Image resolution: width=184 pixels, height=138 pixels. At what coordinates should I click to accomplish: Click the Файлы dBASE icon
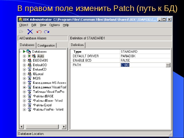pos(30,96)
